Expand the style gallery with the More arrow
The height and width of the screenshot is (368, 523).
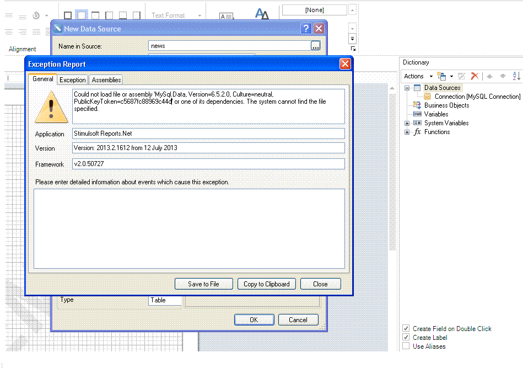click(352, 39)
